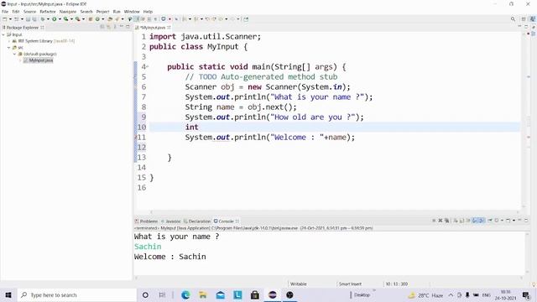Toggle Show Console When Standard Out Changes

(475, 221)
